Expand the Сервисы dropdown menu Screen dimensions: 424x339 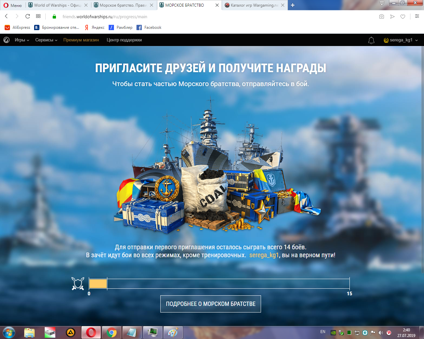[x=46, y=40]
